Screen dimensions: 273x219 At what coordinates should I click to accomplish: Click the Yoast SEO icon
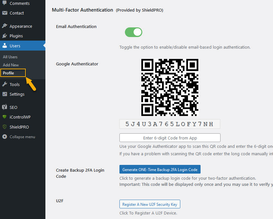5,107
